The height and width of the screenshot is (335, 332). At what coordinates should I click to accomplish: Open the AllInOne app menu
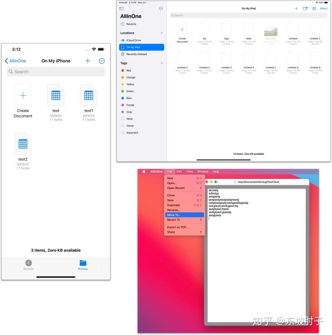[x=156, y=171]
